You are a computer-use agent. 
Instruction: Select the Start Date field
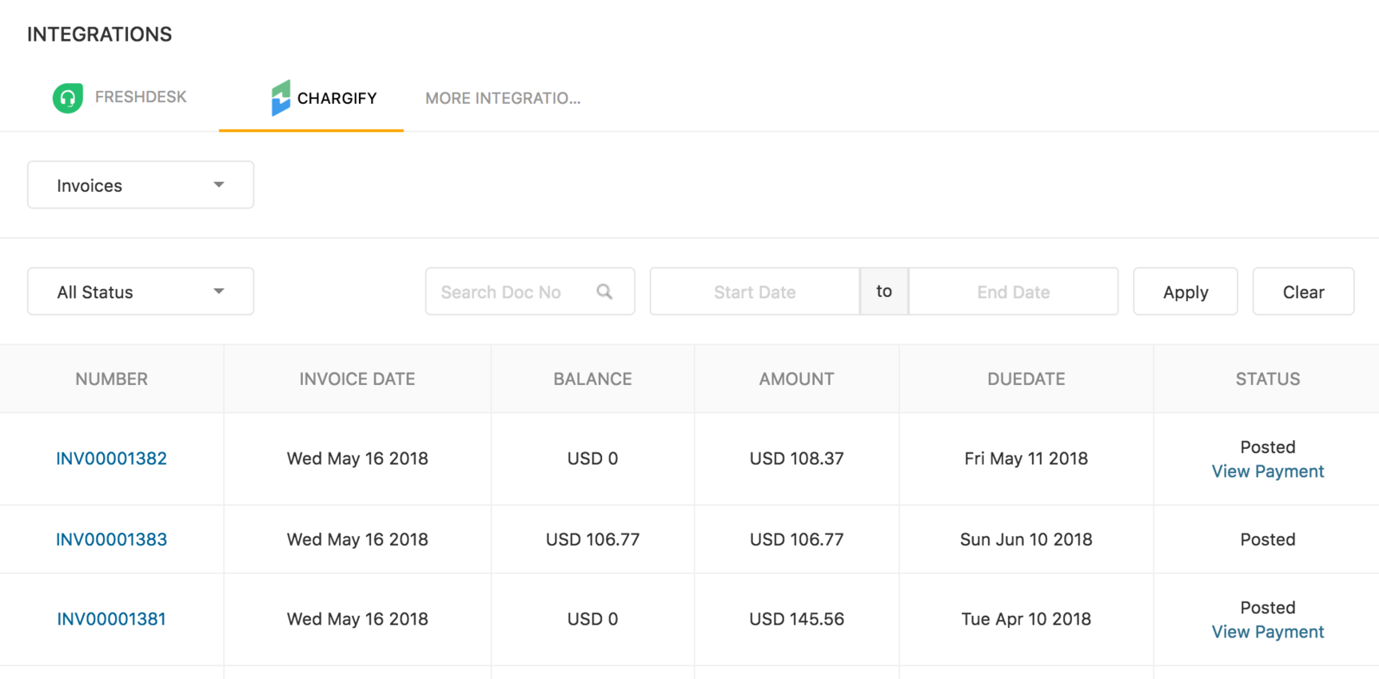[754, 292]
